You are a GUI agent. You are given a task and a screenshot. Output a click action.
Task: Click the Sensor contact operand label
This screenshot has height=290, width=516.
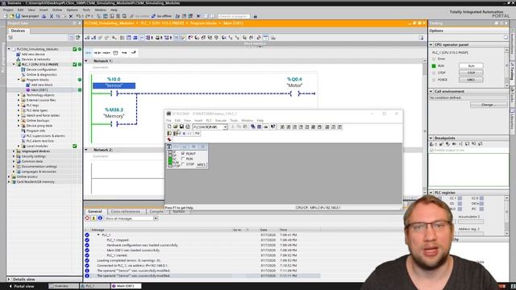(114, 86)
